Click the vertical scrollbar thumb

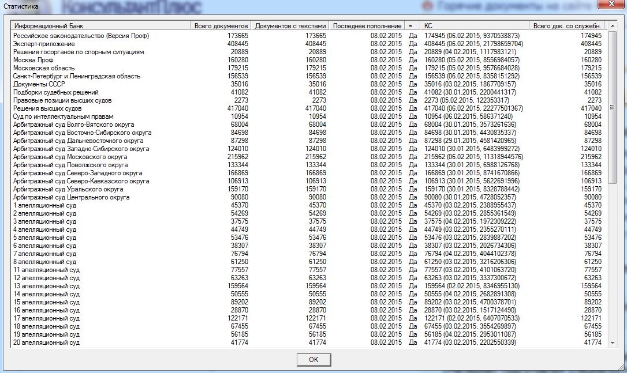[x=612, y=107]
